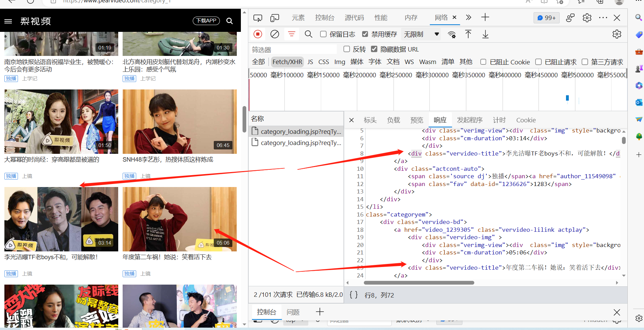The height and width of the screenshot is (330, 644).
Task: Expand more DevTools tabs chevron
Action: pyautogui.click(x=469, y=17)
